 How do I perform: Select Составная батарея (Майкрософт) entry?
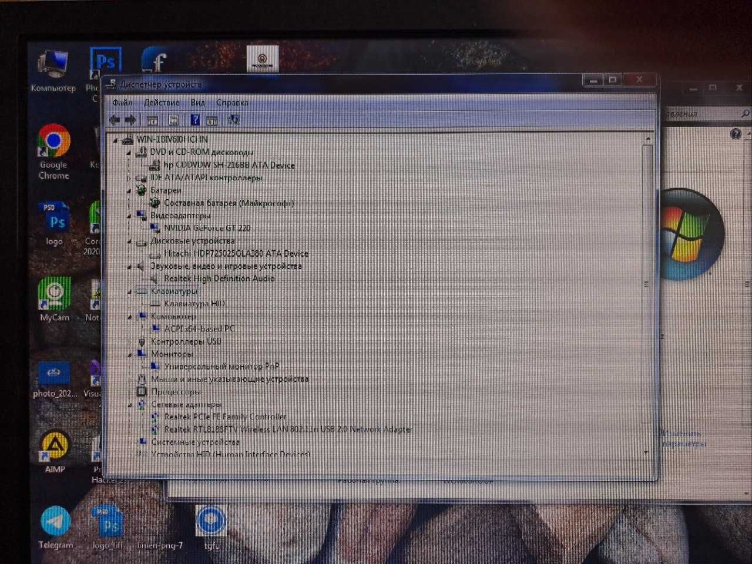(x=229, y=203)
